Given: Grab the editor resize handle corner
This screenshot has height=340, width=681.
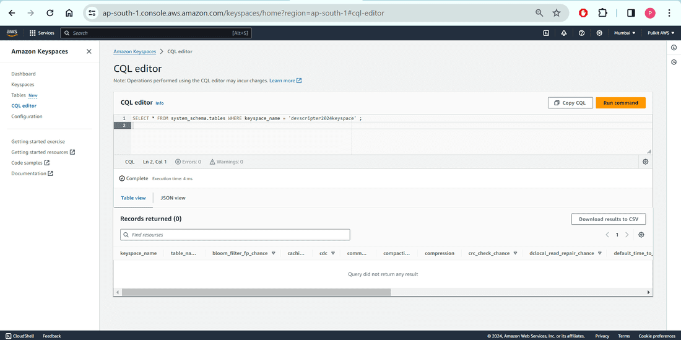Looking at the screenshot, I should pyautogui.click(x=649, y=152).
